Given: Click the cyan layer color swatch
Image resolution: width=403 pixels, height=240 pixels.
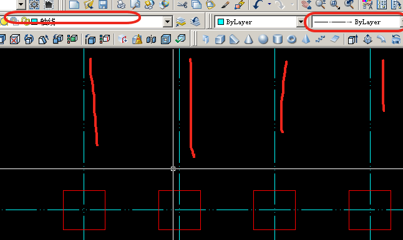Looking at the screenshot, I should tap(34, 22).
